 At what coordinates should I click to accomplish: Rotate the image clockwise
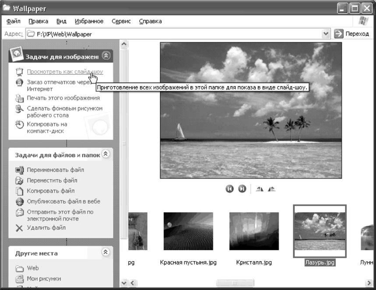[260, 189]
